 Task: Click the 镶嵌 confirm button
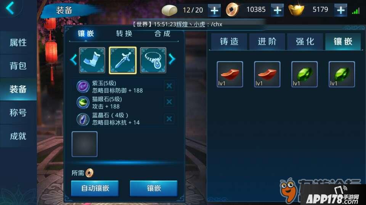pyautogui.click(x=154, y=188)
